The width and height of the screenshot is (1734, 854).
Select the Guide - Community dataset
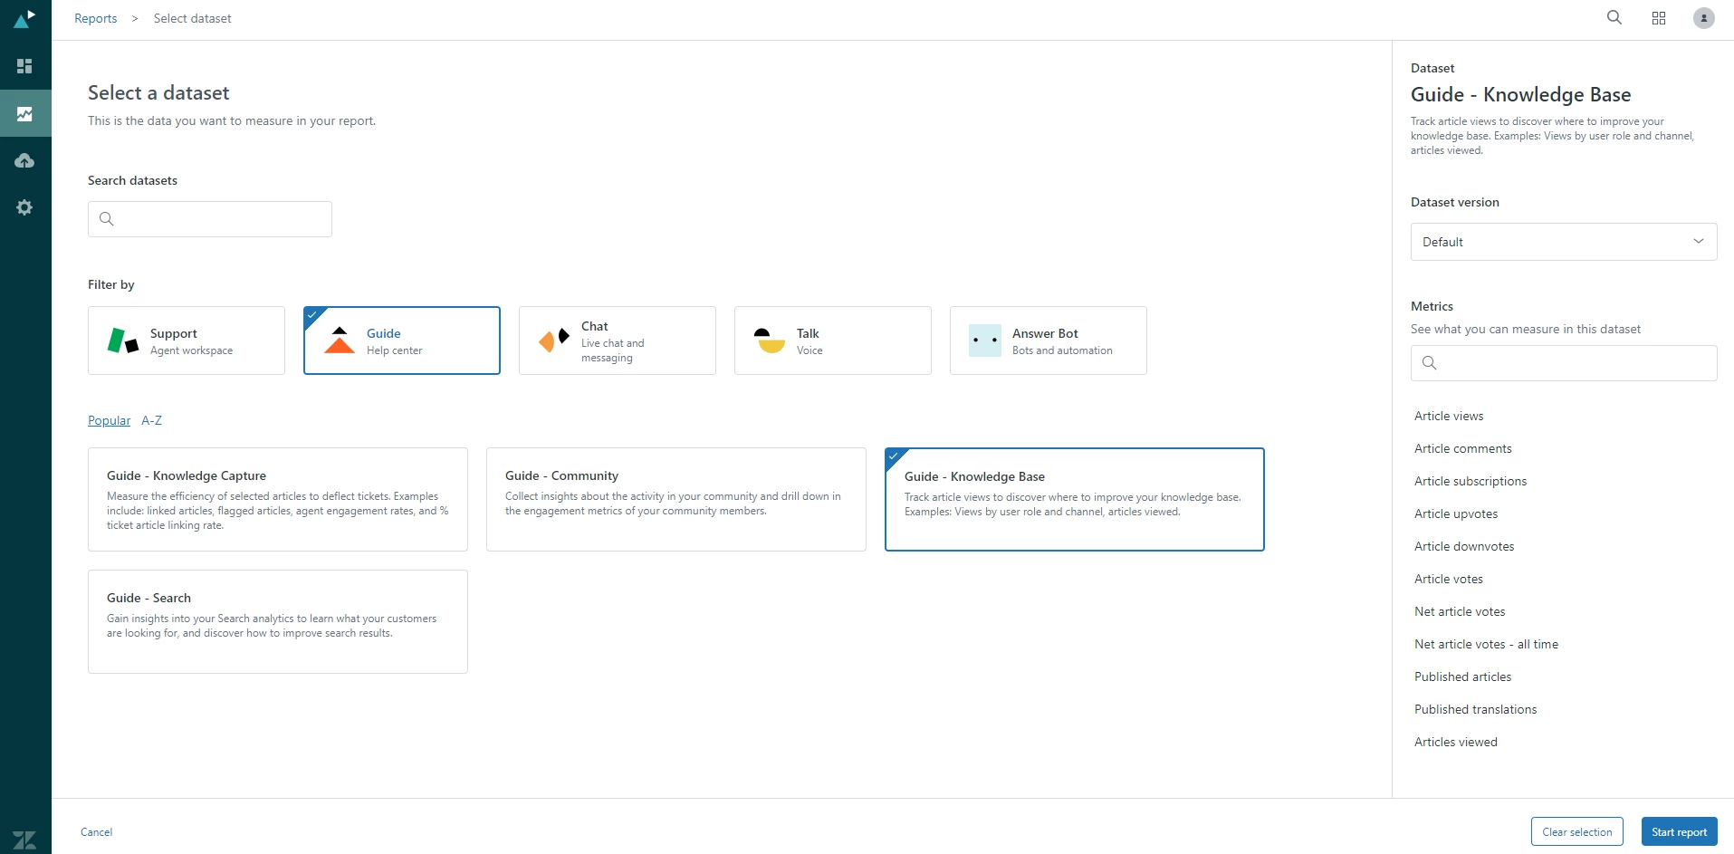(676, 499)
